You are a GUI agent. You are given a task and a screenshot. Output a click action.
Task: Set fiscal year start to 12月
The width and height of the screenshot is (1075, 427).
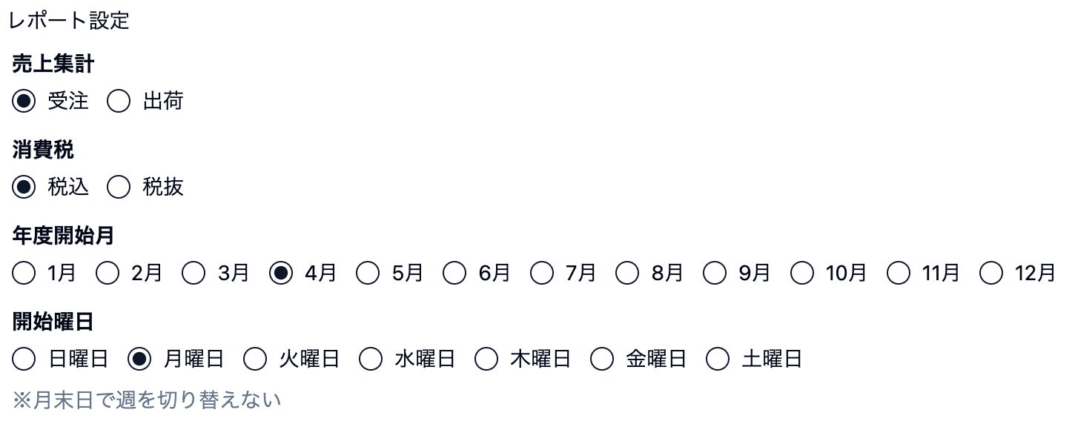pos(991,274)
